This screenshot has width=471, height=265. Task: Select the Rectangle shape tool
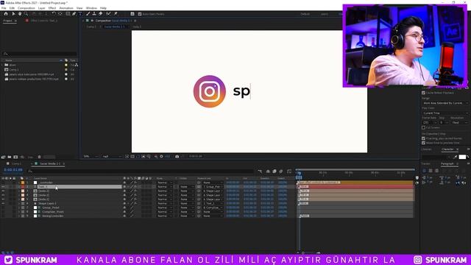(x=68, y=14)
